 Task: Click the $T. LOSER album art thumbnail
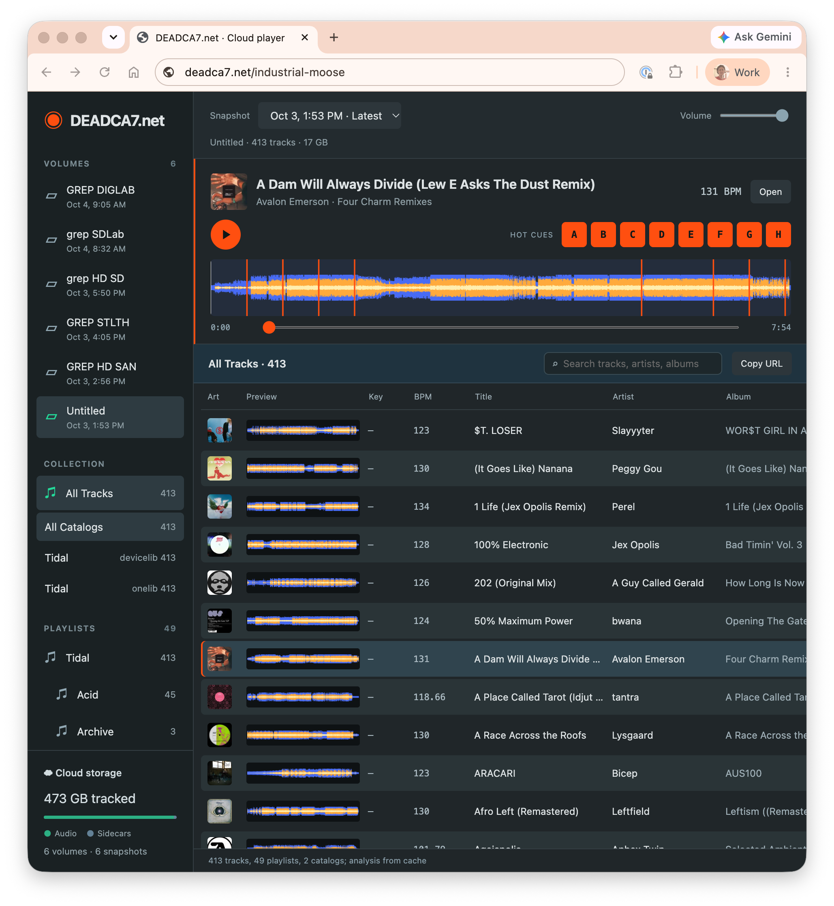tap(219, 430)
